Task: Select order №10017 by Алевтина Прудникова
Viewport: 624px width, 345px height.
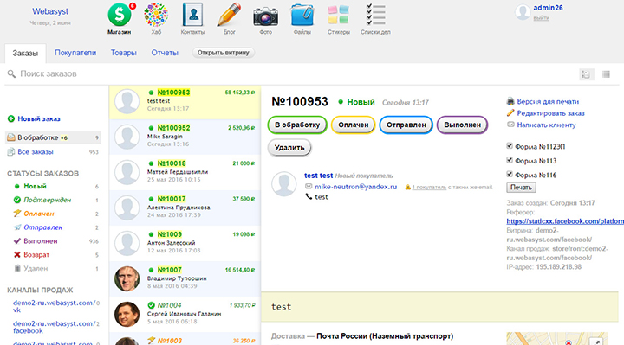Action: 185,208
